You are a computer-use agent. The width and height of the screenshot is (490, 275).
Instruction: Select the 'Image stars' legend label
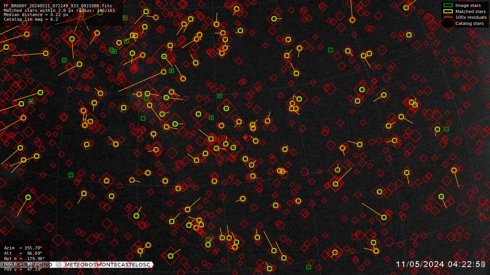click(x=468, y=5)
